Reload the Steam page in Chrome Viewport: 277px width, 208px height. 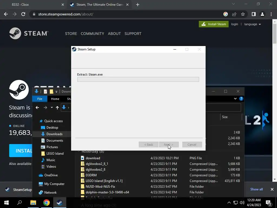[23, 14]
